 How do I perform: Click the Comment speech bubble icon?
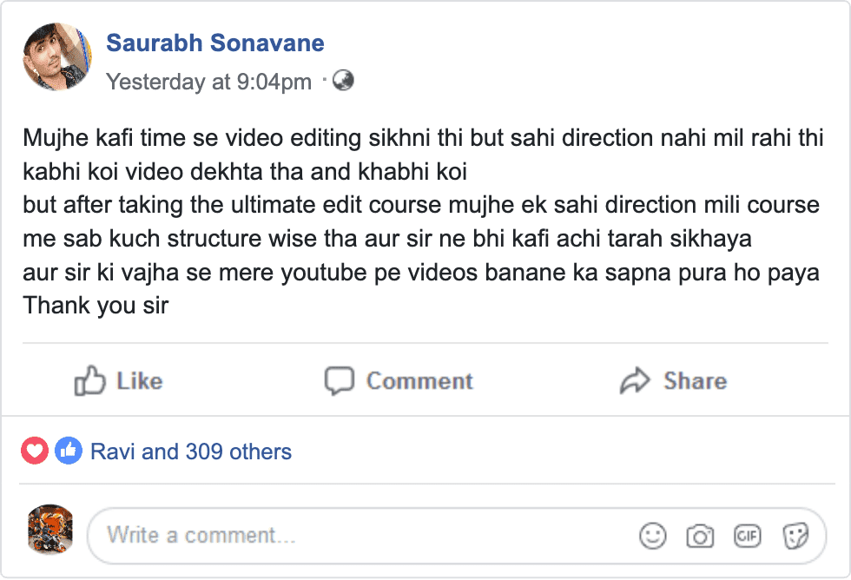click(x=340, y=381)
